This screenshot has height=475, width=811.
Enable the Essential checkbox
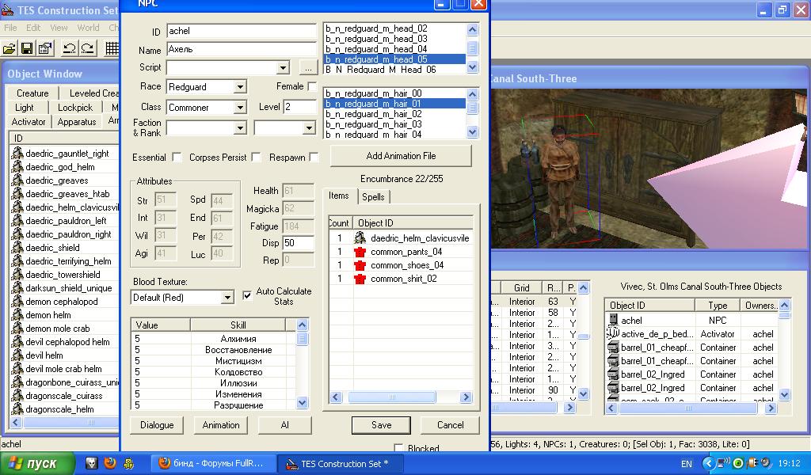[x=177, y=158]
